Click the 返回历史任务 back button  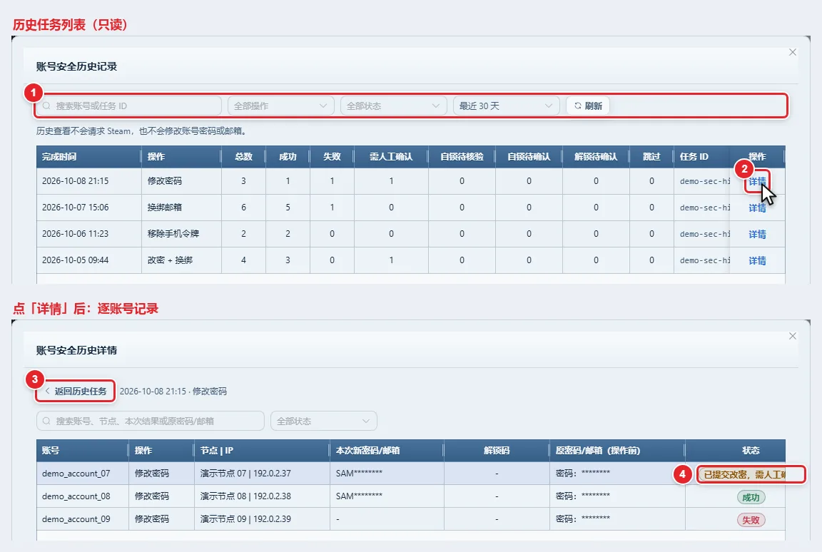click(76, 392)
